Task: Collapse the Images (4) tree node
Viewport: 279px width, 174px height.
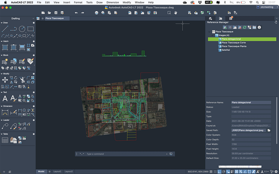Action: [x=212, y=35]
